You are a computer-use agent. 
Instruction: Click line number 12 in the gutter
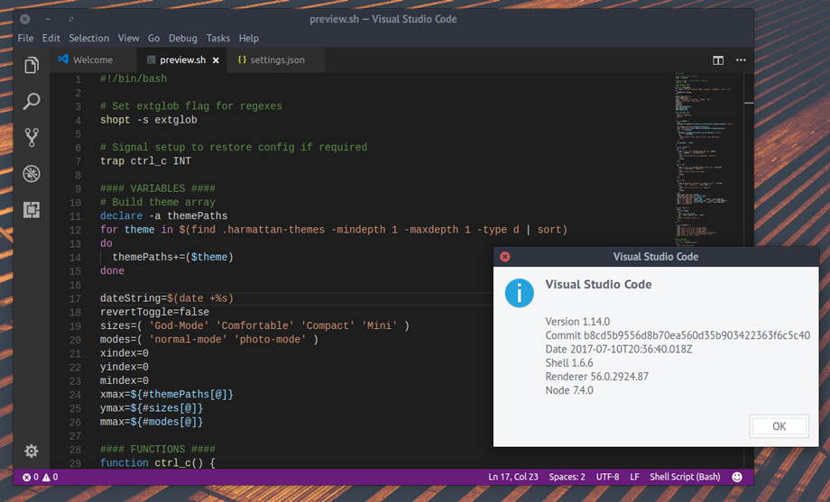(75, 230)
